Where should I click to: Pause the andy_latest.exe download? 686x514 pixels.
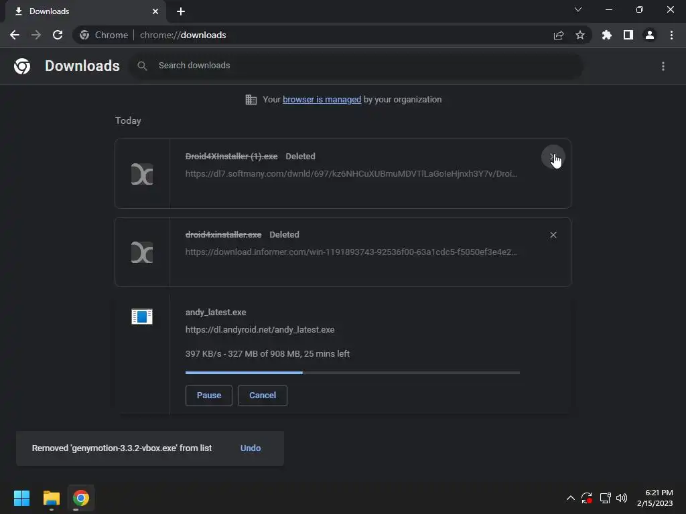(209, 395)
